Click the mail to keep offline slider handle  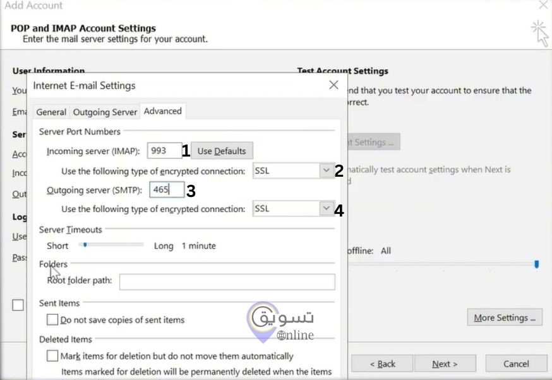pos(536,264)
